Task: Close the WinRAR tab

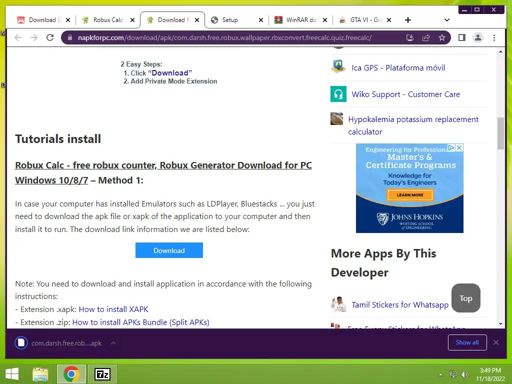Action: pyautogui.click(x=325, y=20)
